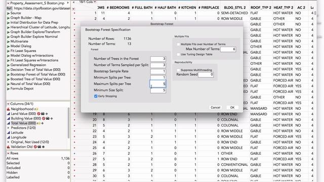Click the Land Value (000) column icon

[9, 114]
